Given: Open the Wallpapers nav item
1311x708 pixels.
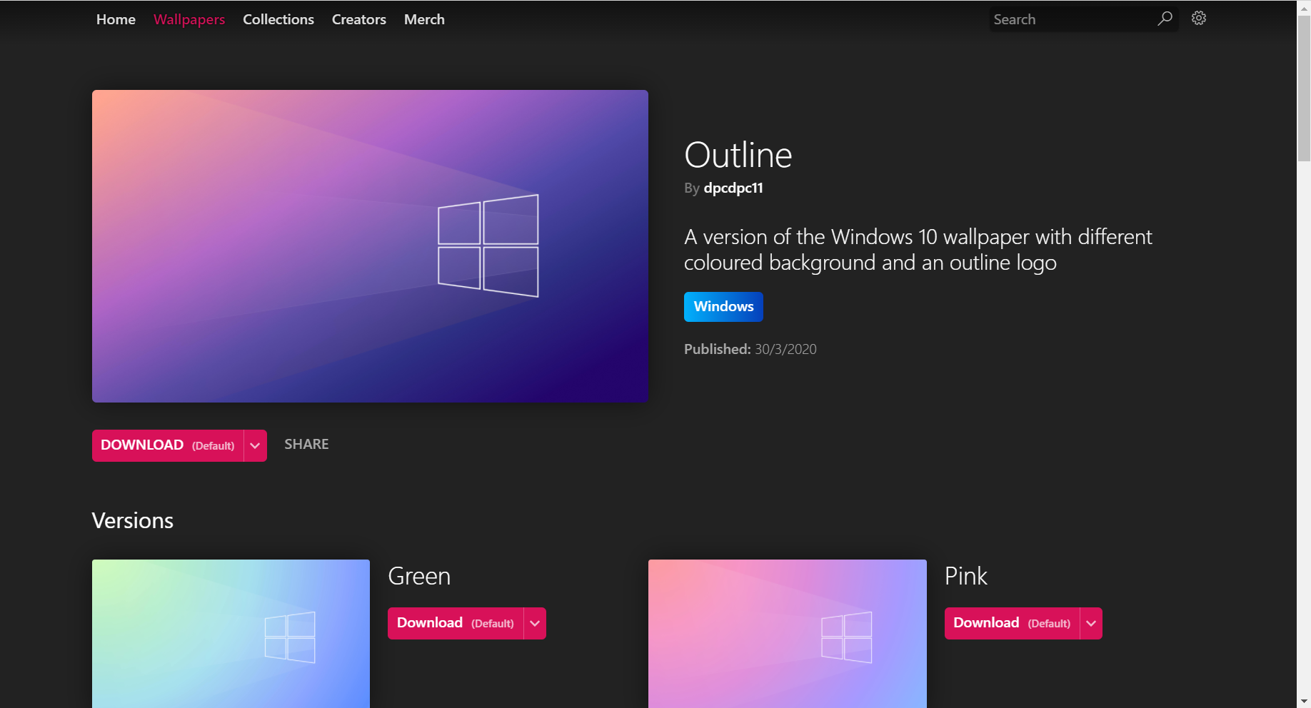Looking at the screenshot, I should (189, 19).
